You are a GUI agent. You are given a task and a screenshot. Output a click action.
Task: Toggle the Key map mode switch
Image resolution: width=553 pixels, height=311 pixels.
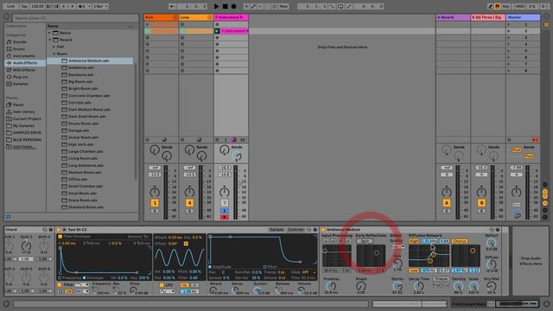[x=505, y=6]
